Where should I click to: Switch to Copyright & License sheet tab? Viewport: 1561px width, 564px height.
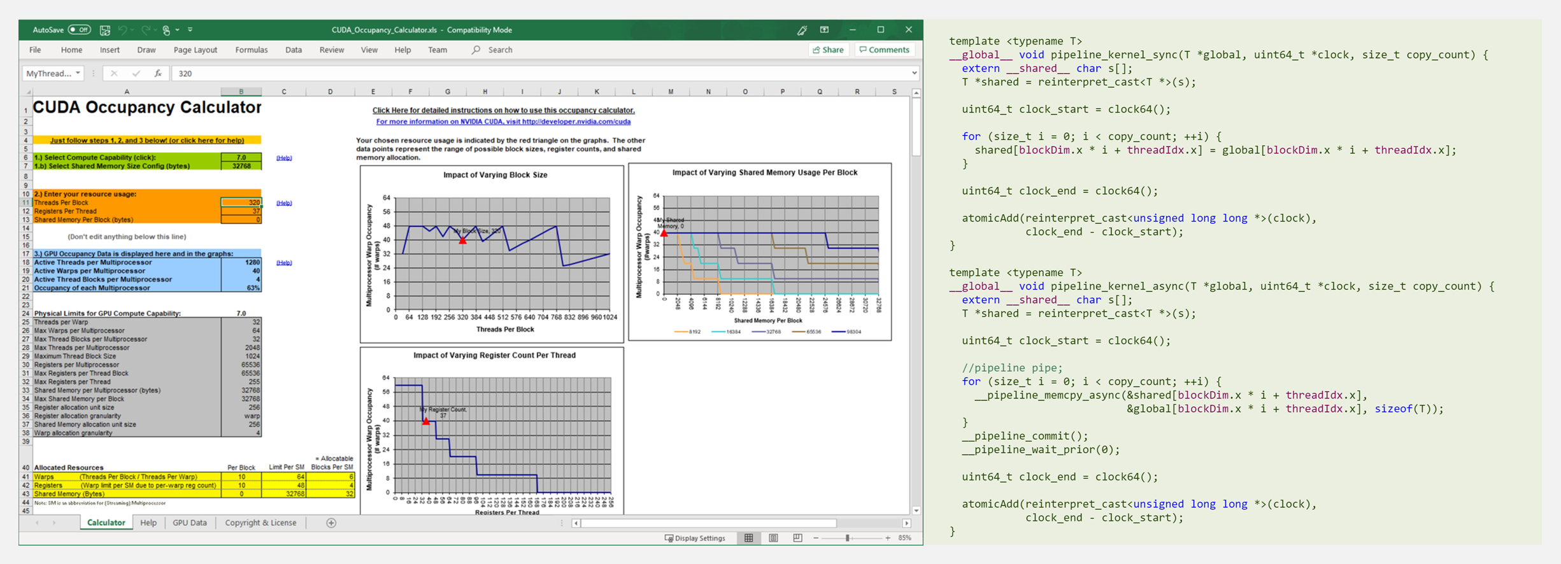pos(260,523)
